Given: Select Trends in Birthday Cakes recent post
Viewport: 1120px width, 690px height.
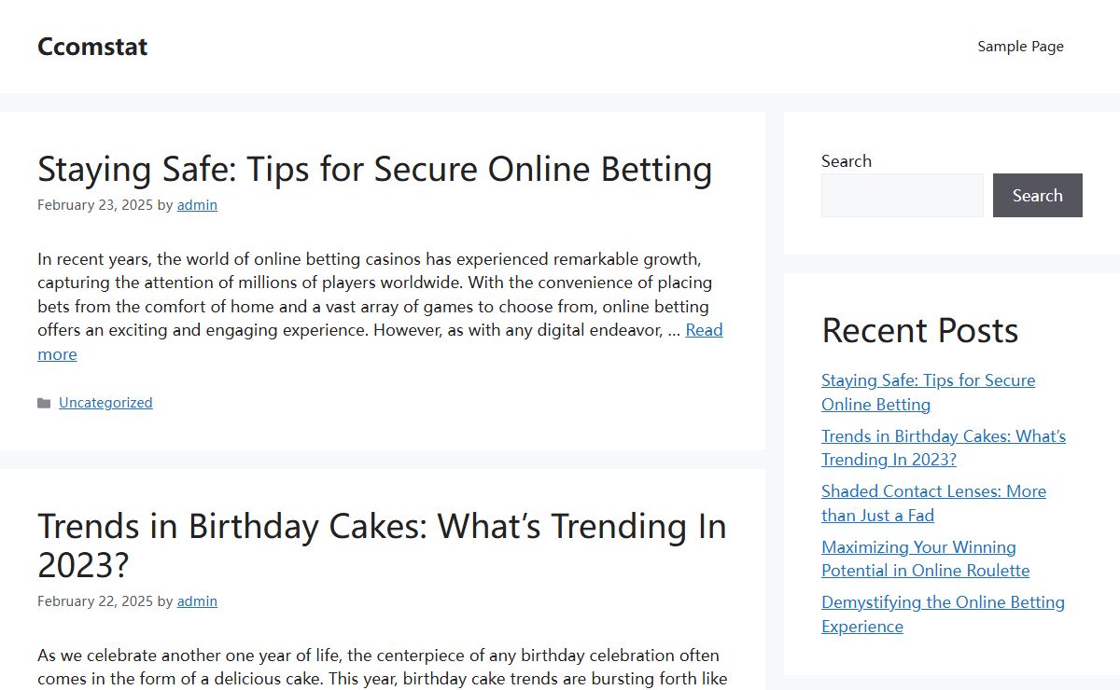Looking at the screenshot, I should 944,448.
